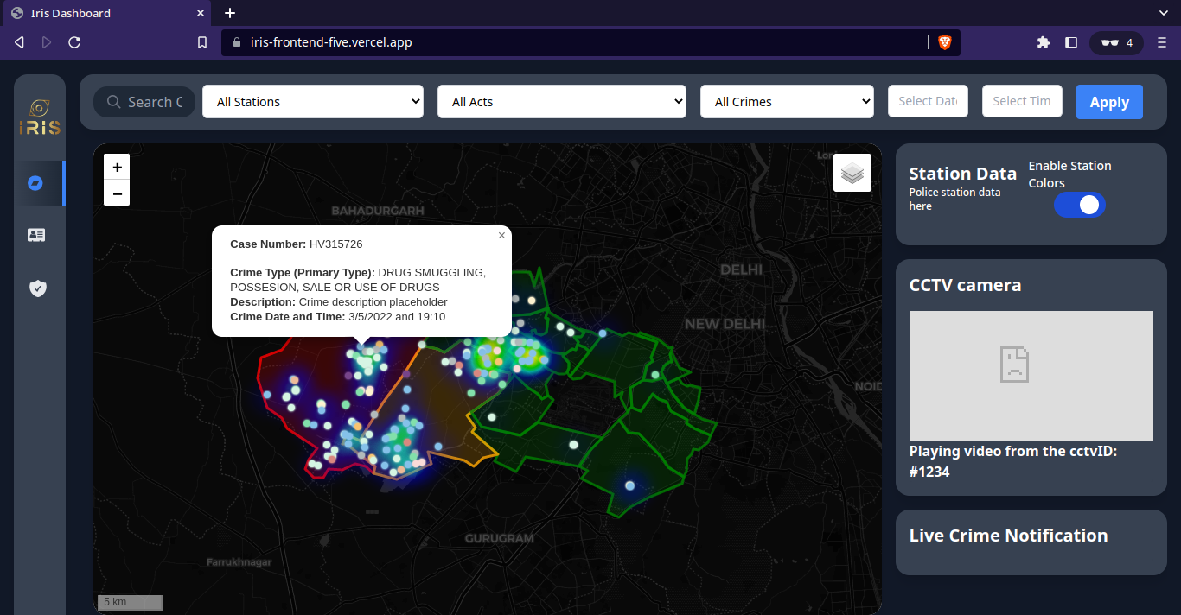Reload the current page
Image resolution: width=1181 pixels, height=615 pixels.
coord(74,42)
